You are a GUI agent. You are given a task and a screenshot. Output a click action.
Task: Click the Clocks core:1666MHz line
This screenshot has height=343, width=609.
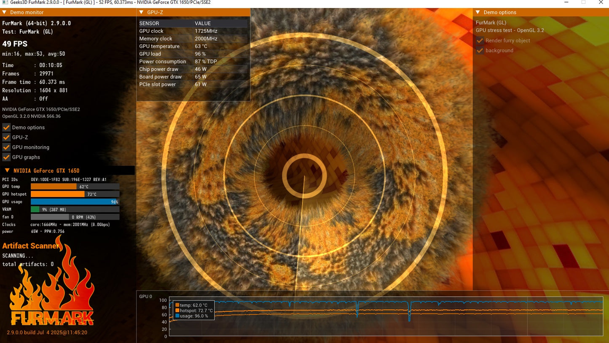pyautogui.click(x=56, y=224)
